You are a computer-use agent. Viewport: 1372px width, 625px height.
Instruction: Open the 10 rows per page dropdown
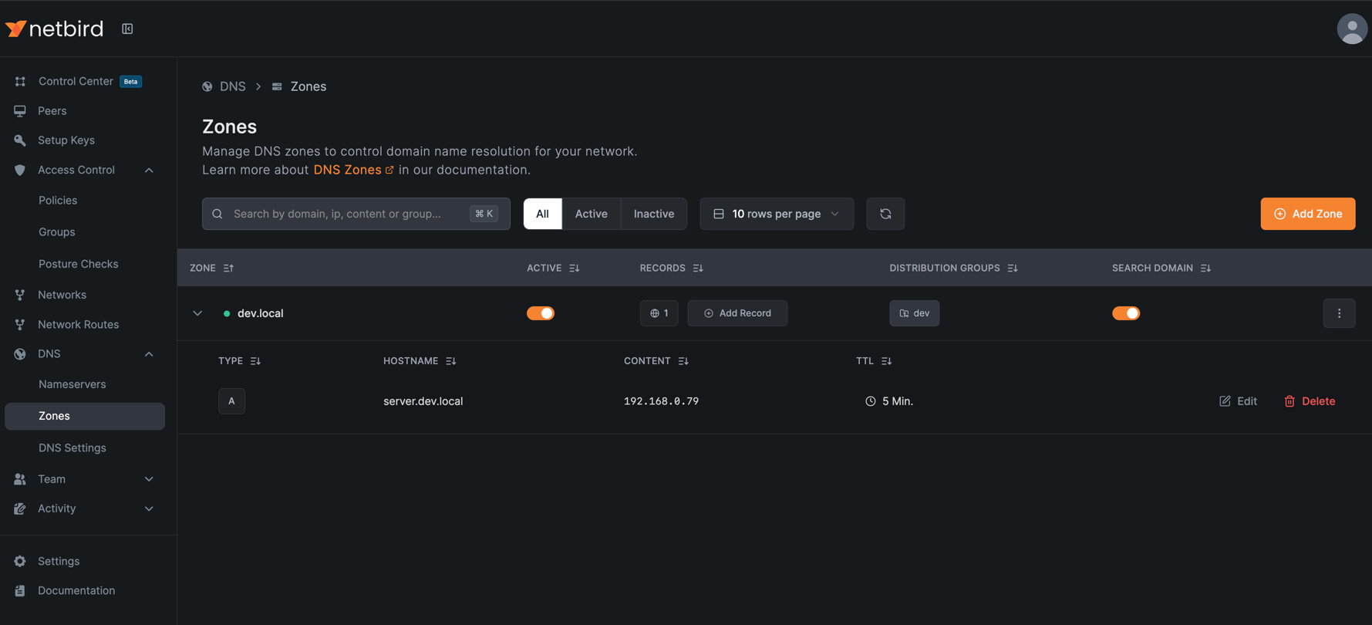[x=776, y=214]
